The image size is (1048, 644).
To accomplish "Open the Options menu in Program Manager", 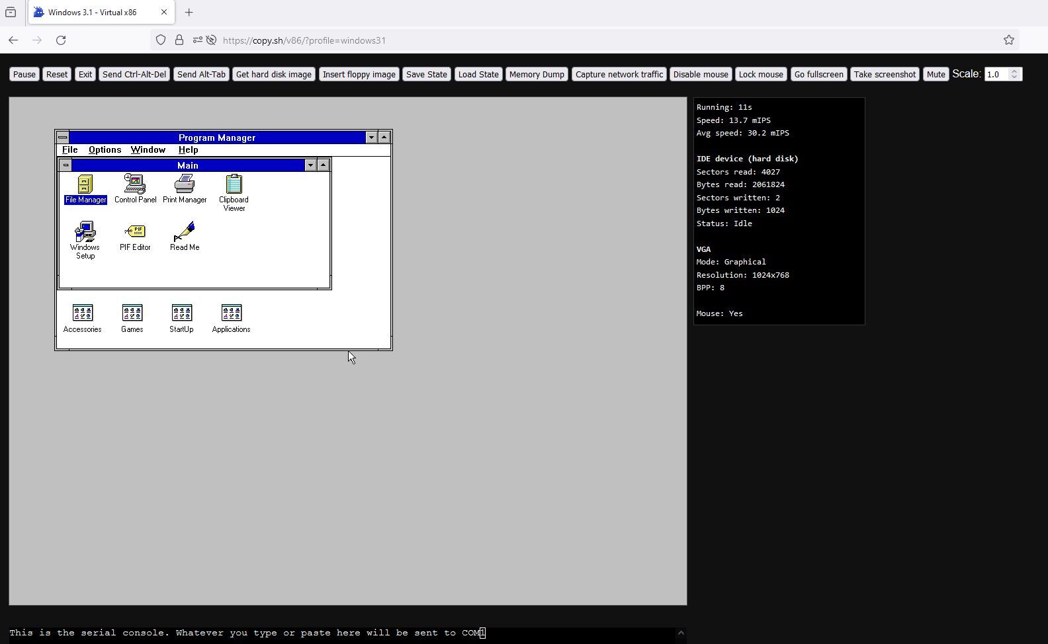I will [105, 150].
